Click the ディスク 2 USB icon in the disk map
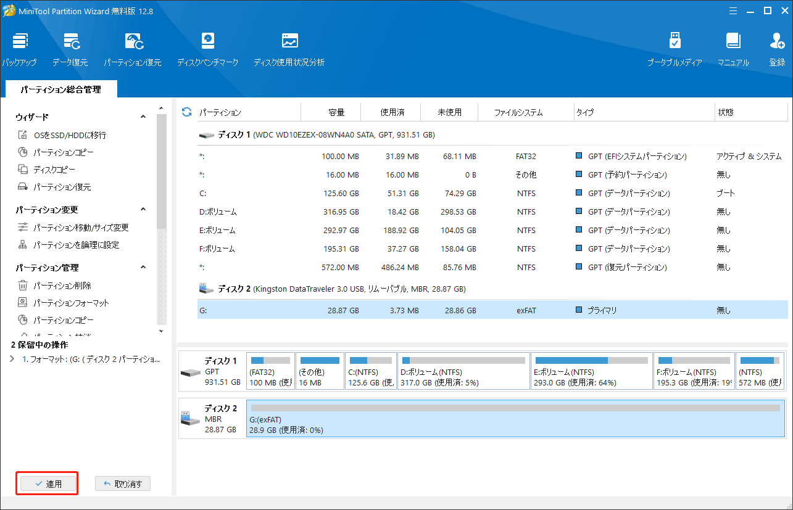The width and height of the screenshot is (793, 510). pos(190,419)
